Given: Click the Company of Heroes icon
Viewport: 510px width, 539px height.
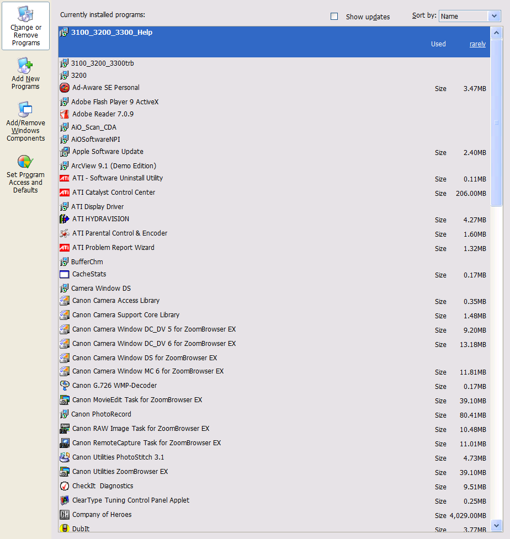Looking at the screenshot, I should click(65, 515).
